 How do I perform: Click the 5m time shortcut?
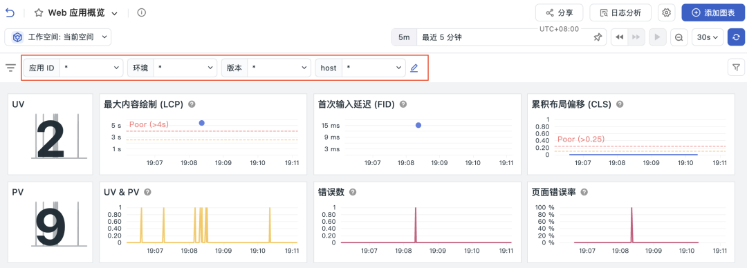[404, 37]
